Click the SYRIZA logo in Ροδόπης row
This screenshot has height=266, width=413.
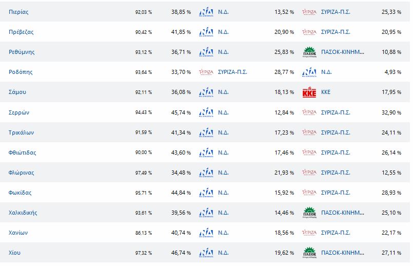(x=206, y=72)
